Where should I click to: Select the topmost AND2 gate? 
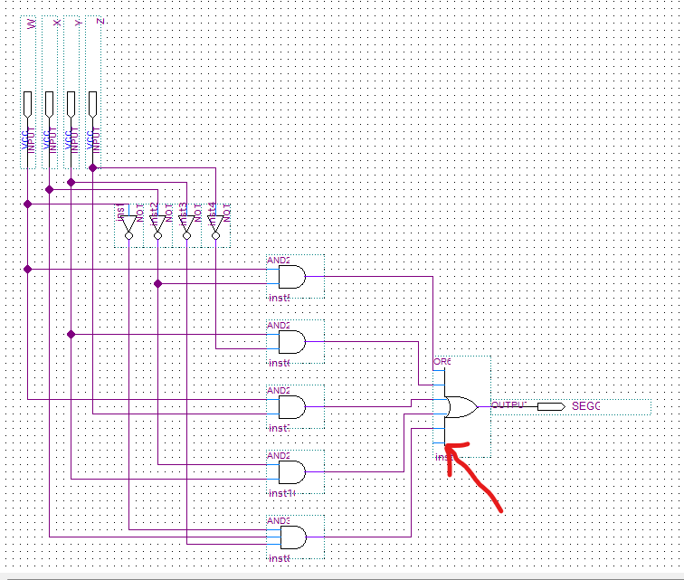pos(292,277)
